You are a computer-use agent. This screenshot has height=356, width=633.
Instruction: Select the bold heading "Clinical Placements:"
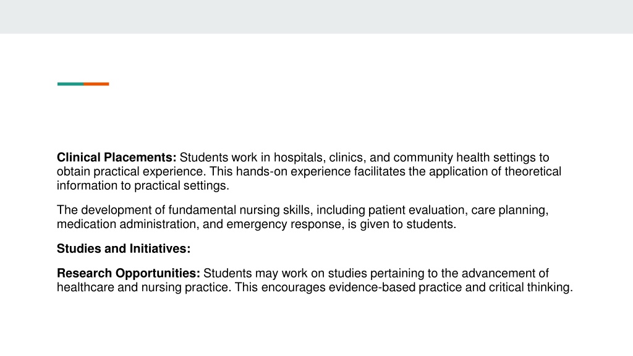click(x=116, y=157)
